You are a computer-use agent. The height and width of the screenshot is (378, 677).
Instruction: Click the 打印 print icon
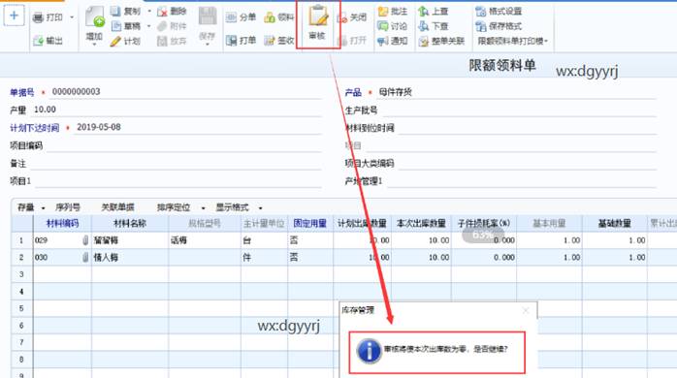click(39, 17)
